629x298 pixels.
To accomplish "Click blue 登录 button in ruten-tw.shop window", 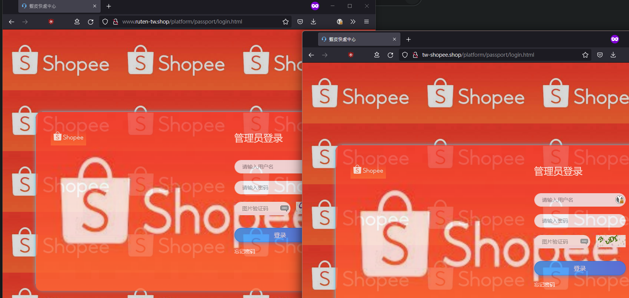I will click(x=268, y=235).
